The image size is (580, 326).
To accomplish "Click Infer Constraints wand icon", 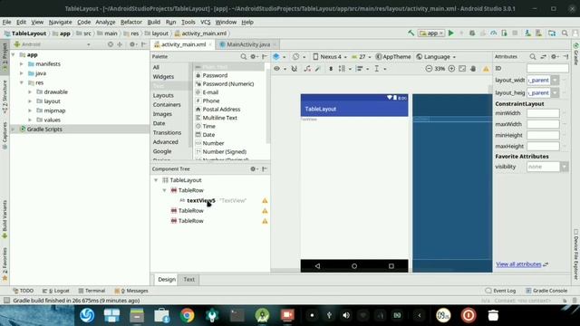I will coord(318,69).
